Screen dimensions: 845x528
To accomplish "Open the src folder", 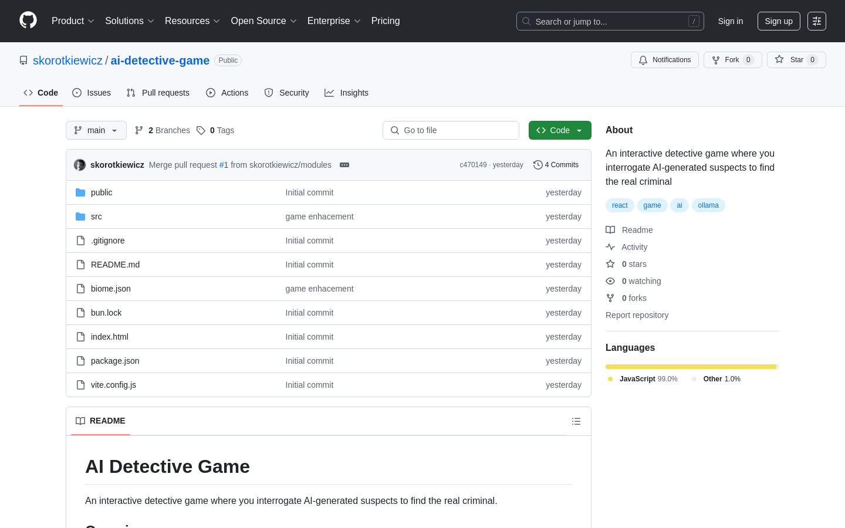I will pyautogui.click(x=96, y=216).
